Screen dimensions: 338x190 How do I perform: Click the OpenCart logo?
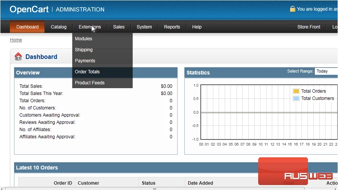click(29, 9)
